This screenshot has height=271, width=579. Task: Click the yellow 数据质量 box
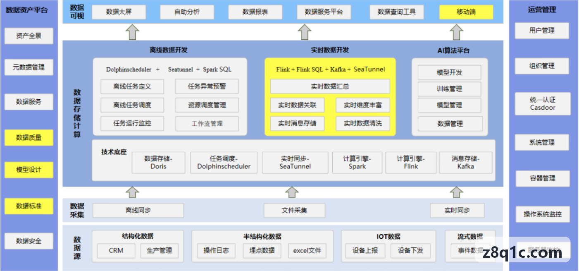29,137
